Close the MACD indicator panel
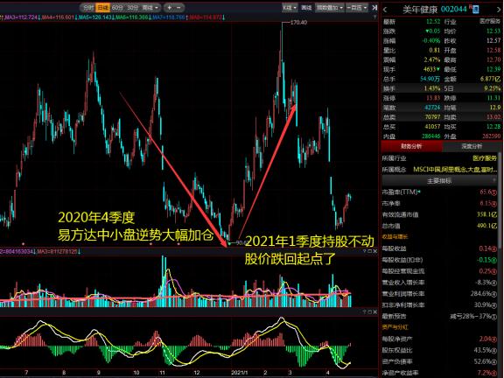The image size is (504, 378). [374, 311]
